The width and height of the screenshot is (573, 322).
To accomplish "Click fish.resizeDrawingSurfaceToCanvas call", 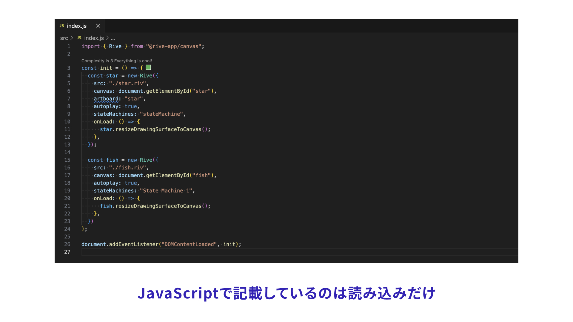I will (x=154, y=206).
